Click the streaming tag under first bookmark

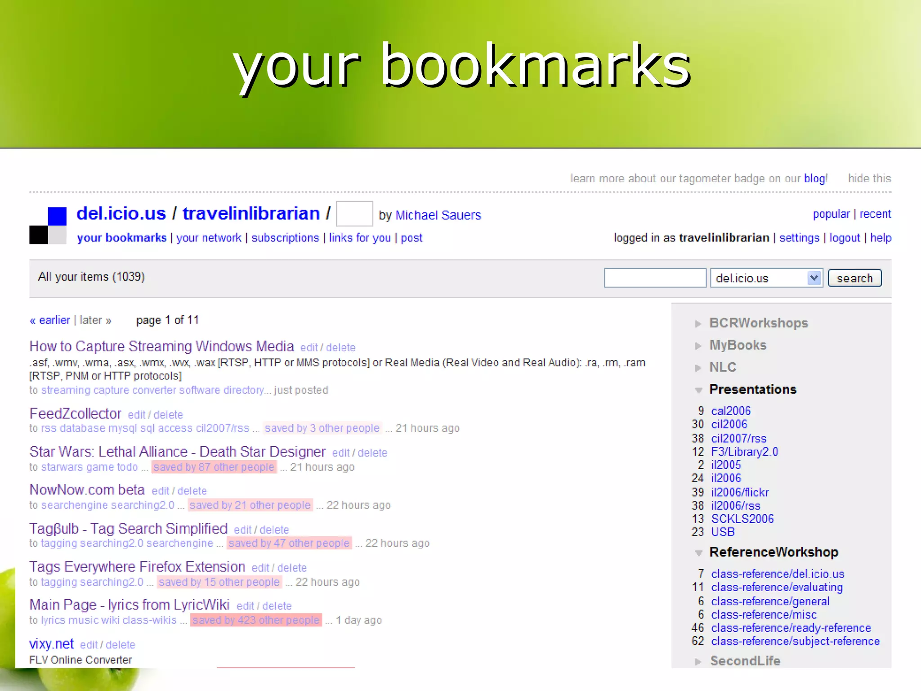point(66,390)
